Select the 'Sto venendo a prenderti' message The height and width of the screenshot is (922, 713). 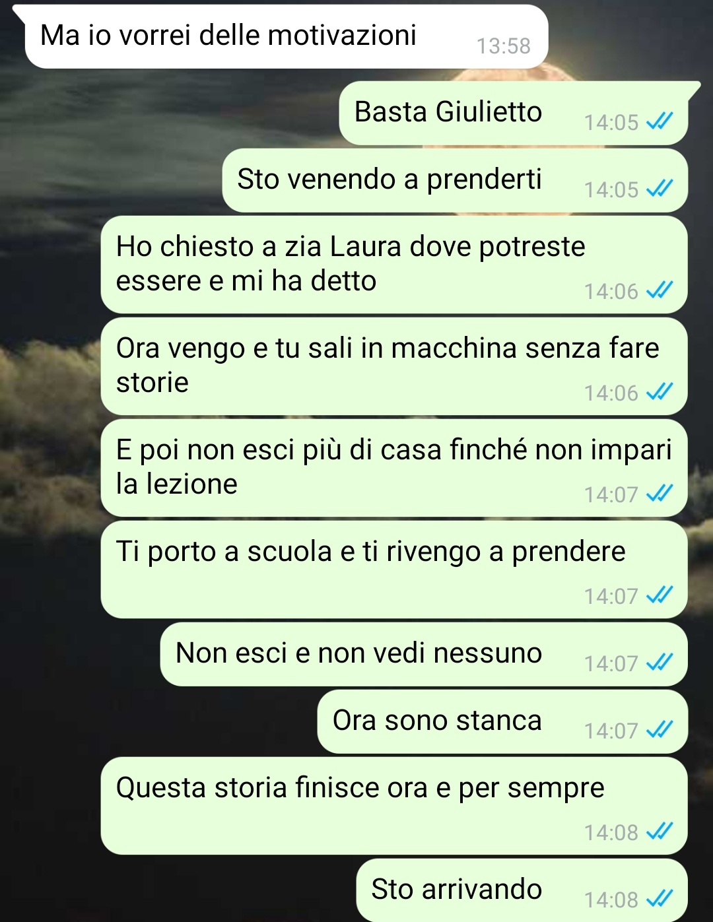tap(455, 180)
